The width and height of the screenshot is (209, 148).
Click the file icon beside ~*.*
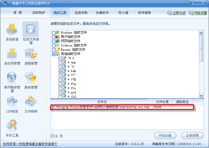point(64,58)
